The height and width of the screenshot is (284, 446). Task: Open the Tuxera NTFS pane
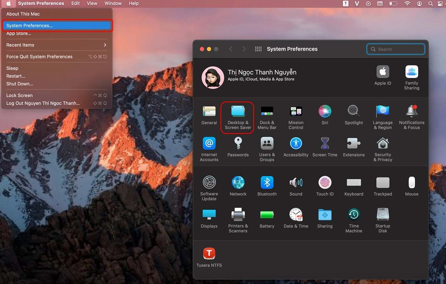pos(209,257)
